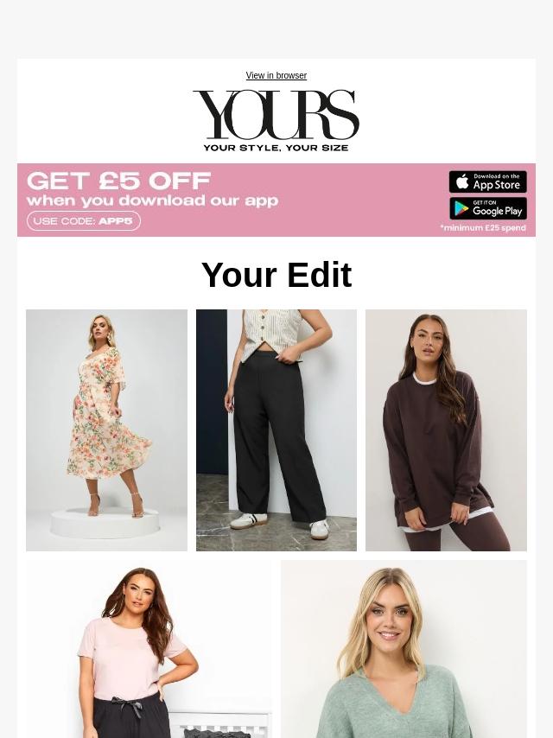
Task: Click the 'when you download our app' text
Action: tap(152, 201)
